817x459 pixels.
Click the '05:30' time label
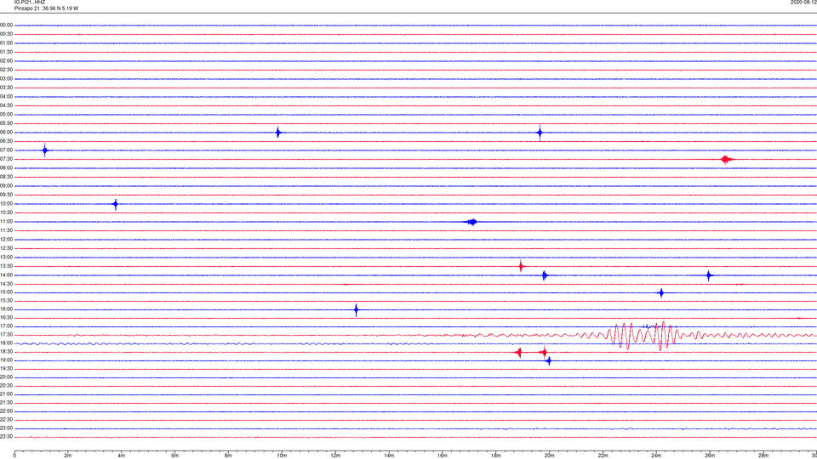6,123
